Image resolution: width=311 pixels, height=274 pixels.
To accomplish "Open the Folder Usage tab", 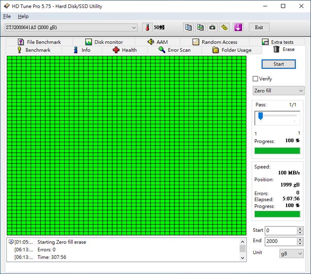I will click(232, 50).
